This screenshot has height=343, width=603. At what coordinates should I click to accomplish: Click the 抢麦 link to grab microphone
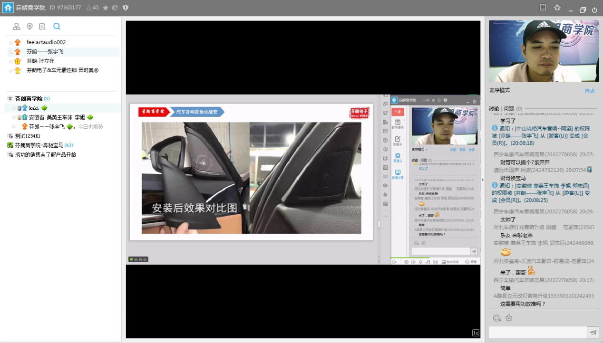590,91
